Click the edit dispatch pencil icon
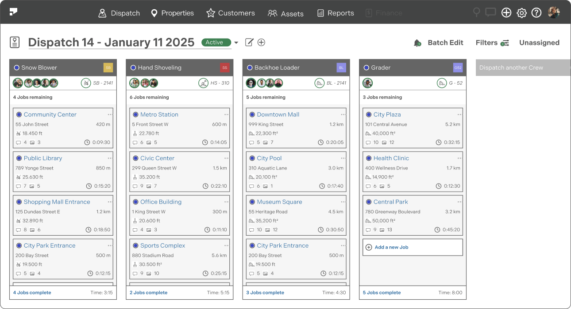Screen dimensions: 571x309 point(249,42)
